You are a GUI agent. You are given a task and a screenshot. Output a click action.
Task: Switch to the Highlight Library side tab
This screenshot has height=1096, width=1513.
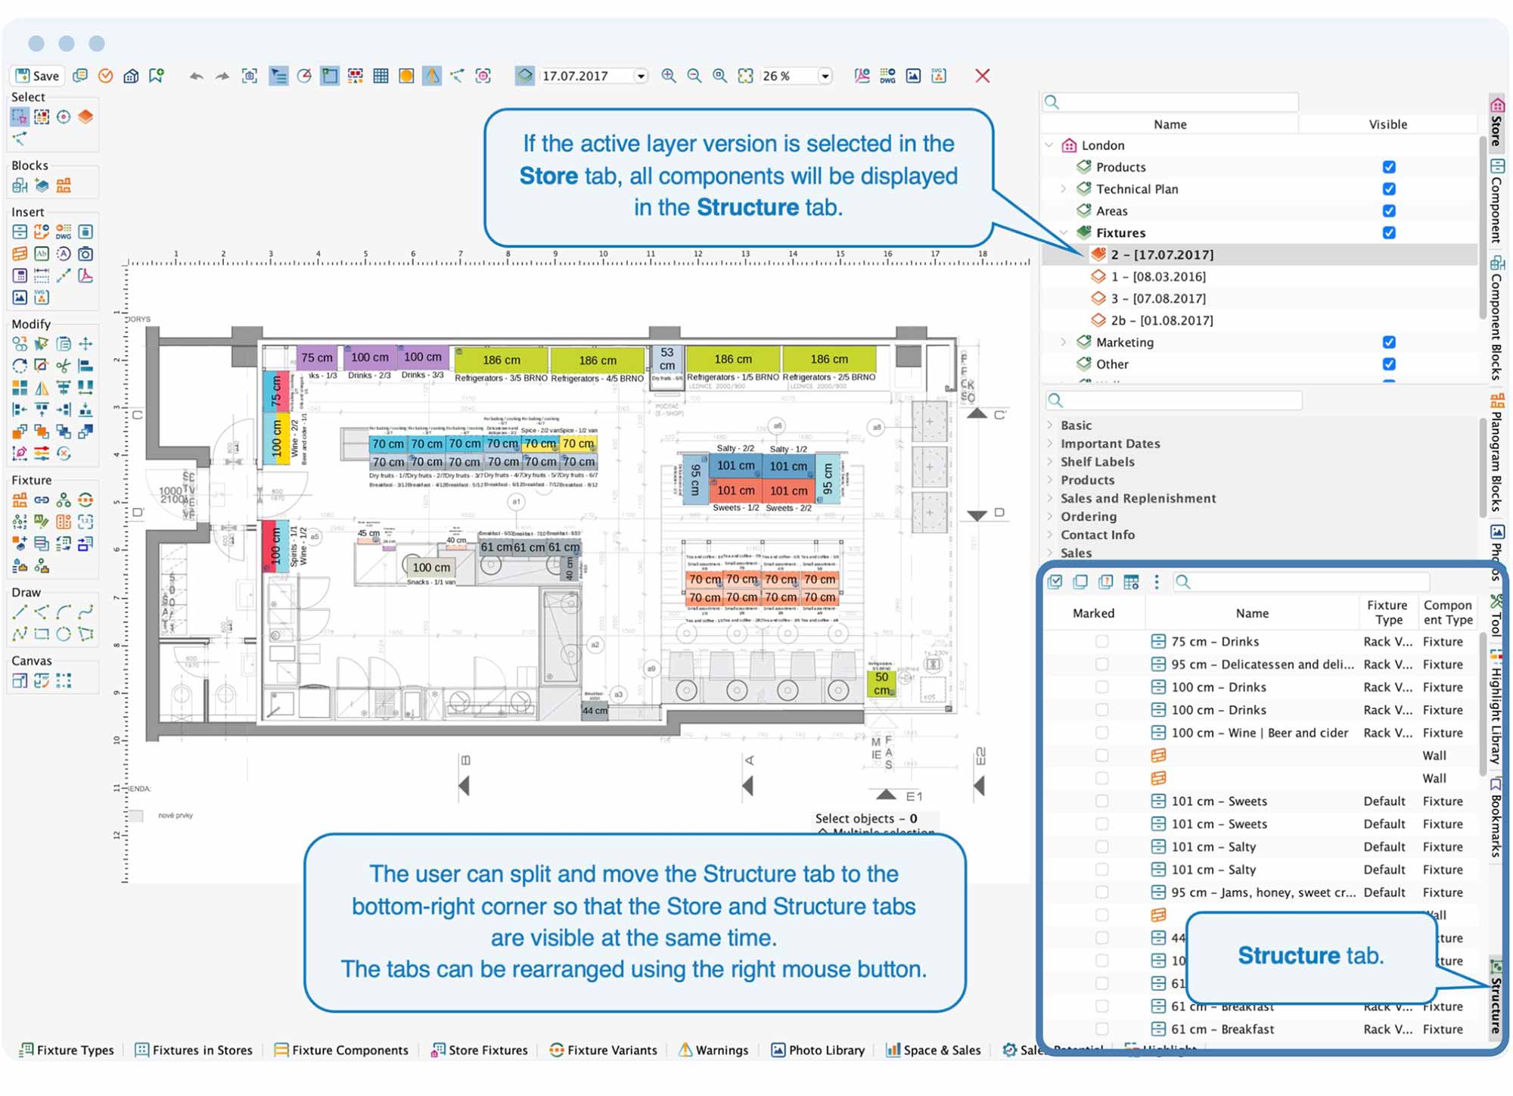1496,706
